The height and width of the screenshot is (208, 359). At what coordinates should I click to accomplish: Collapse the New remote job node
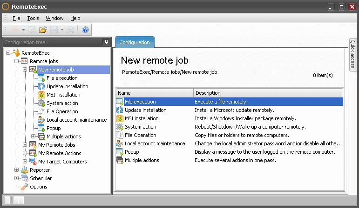[x=25, y=69]
